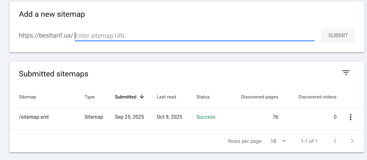This screenshot has width=367, height=160.
Task: Select the rows per page value 10
Action: point(273,141)
